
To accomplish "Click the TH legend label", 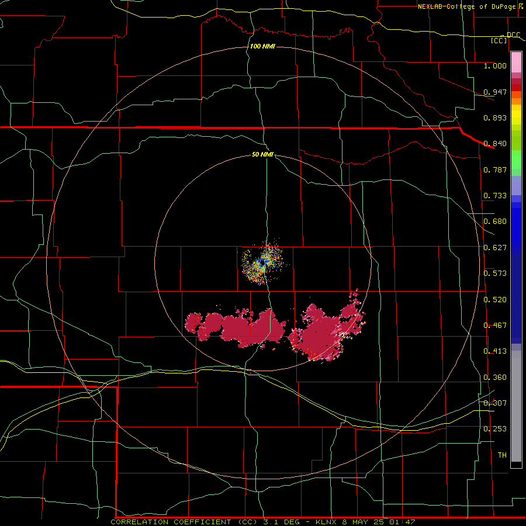I will (x=502, y=455).
